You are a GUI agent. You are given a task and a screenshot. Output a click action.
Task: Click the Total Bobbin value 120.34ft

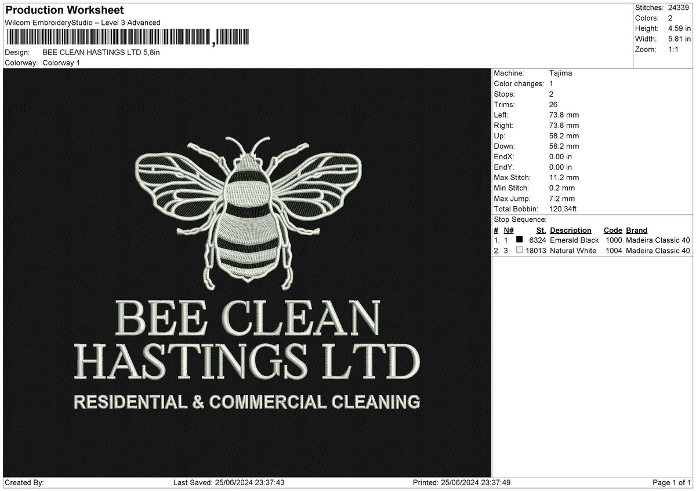563,208
